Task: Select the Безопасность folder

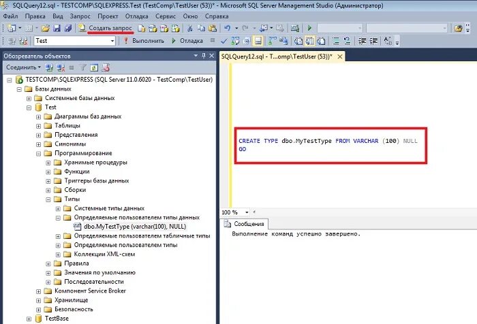Action: tap(74, 309)
